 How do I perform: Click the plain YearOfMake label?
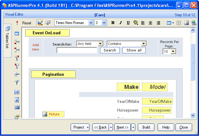click(128, 101)
